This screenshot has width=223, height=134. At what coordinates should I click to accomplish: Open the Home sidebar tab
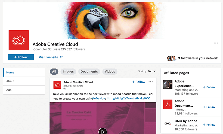click(x=24, y=72)
